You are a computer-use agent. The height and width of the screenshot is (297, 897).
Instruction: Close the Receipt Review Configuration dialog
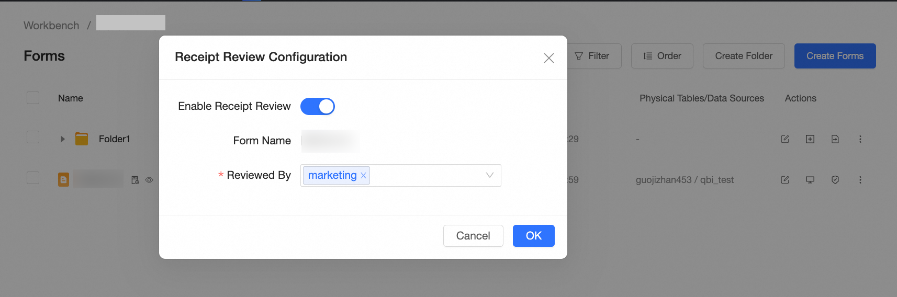click(549, 58)
